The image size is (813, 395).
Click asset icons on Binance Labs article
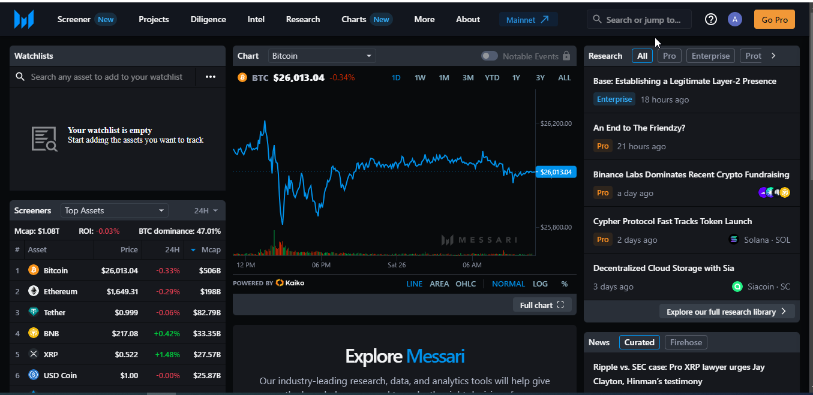coord(775,192)
